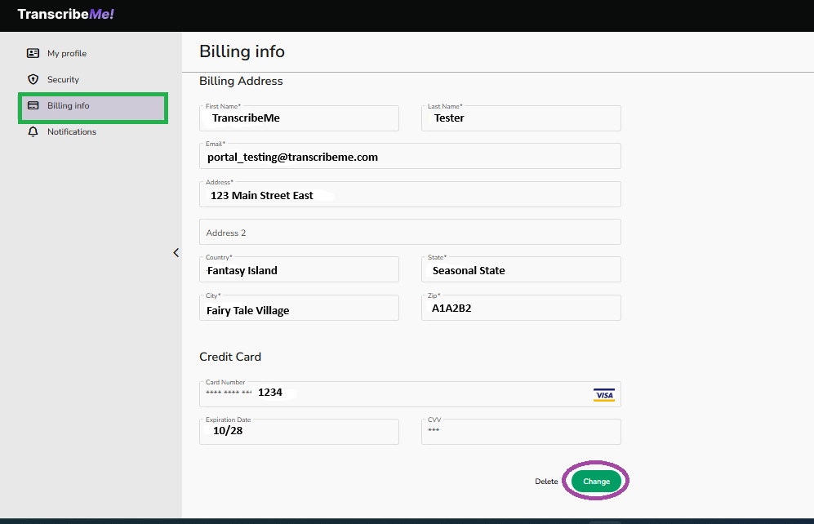Click the CVV field
814x524 pixels.
[521, 432]
